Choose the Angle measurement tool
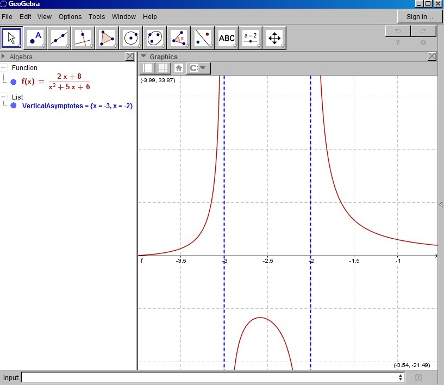The image size is (444, 385). tap(178, 38)
